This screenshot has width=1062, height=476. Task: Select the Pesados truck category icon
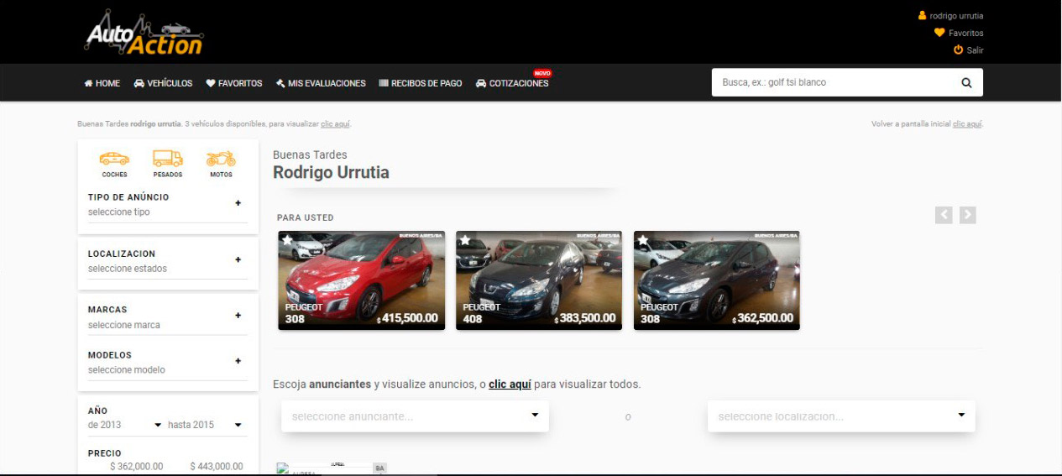click(167, 159)
